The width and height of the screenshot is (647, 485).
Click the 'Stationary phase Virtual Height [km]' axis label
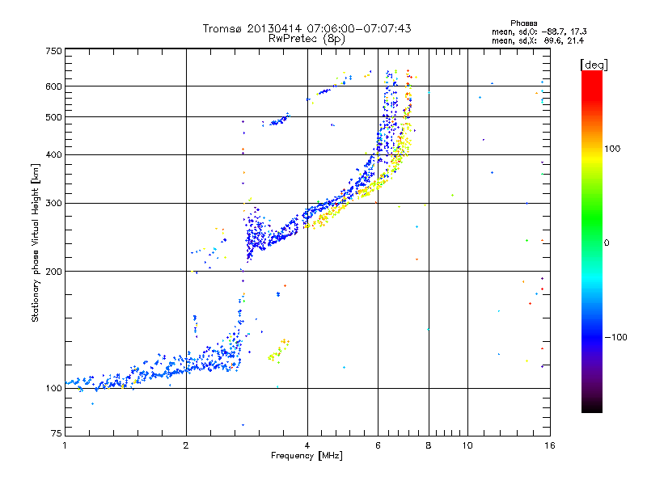(x=35, y=243)
